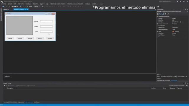
Task: Click the Agregar button on the form
Action: point(10,38)
